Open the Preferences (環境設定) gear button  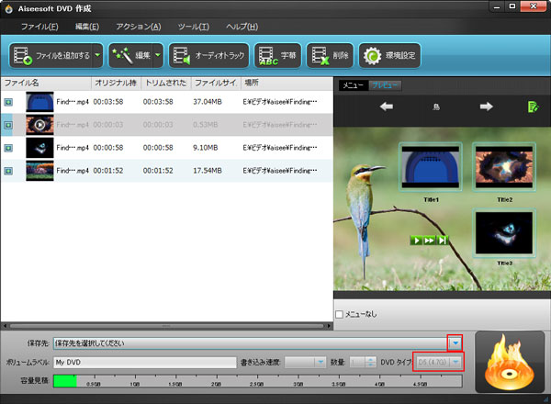[389, 55]
